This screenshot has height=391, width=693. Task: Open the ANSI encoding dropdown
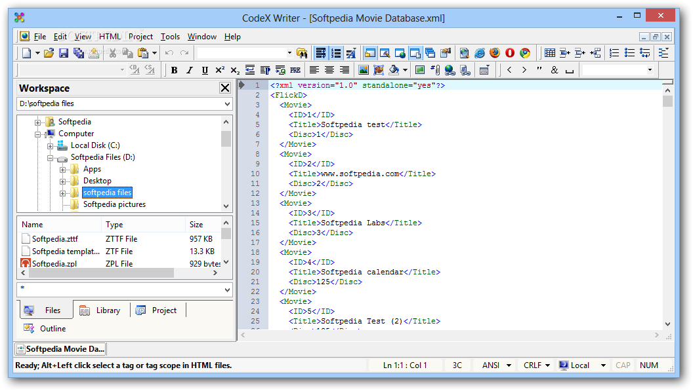[509, 365]
